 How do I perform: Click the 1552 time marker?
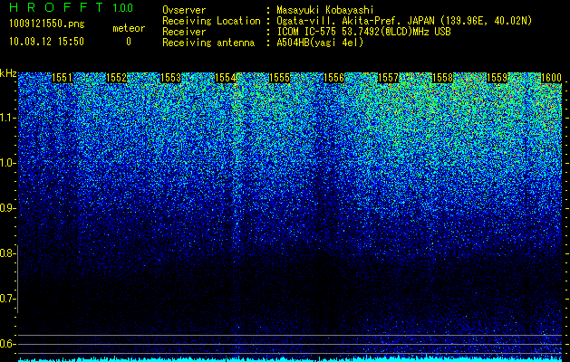tap(116, 78)
